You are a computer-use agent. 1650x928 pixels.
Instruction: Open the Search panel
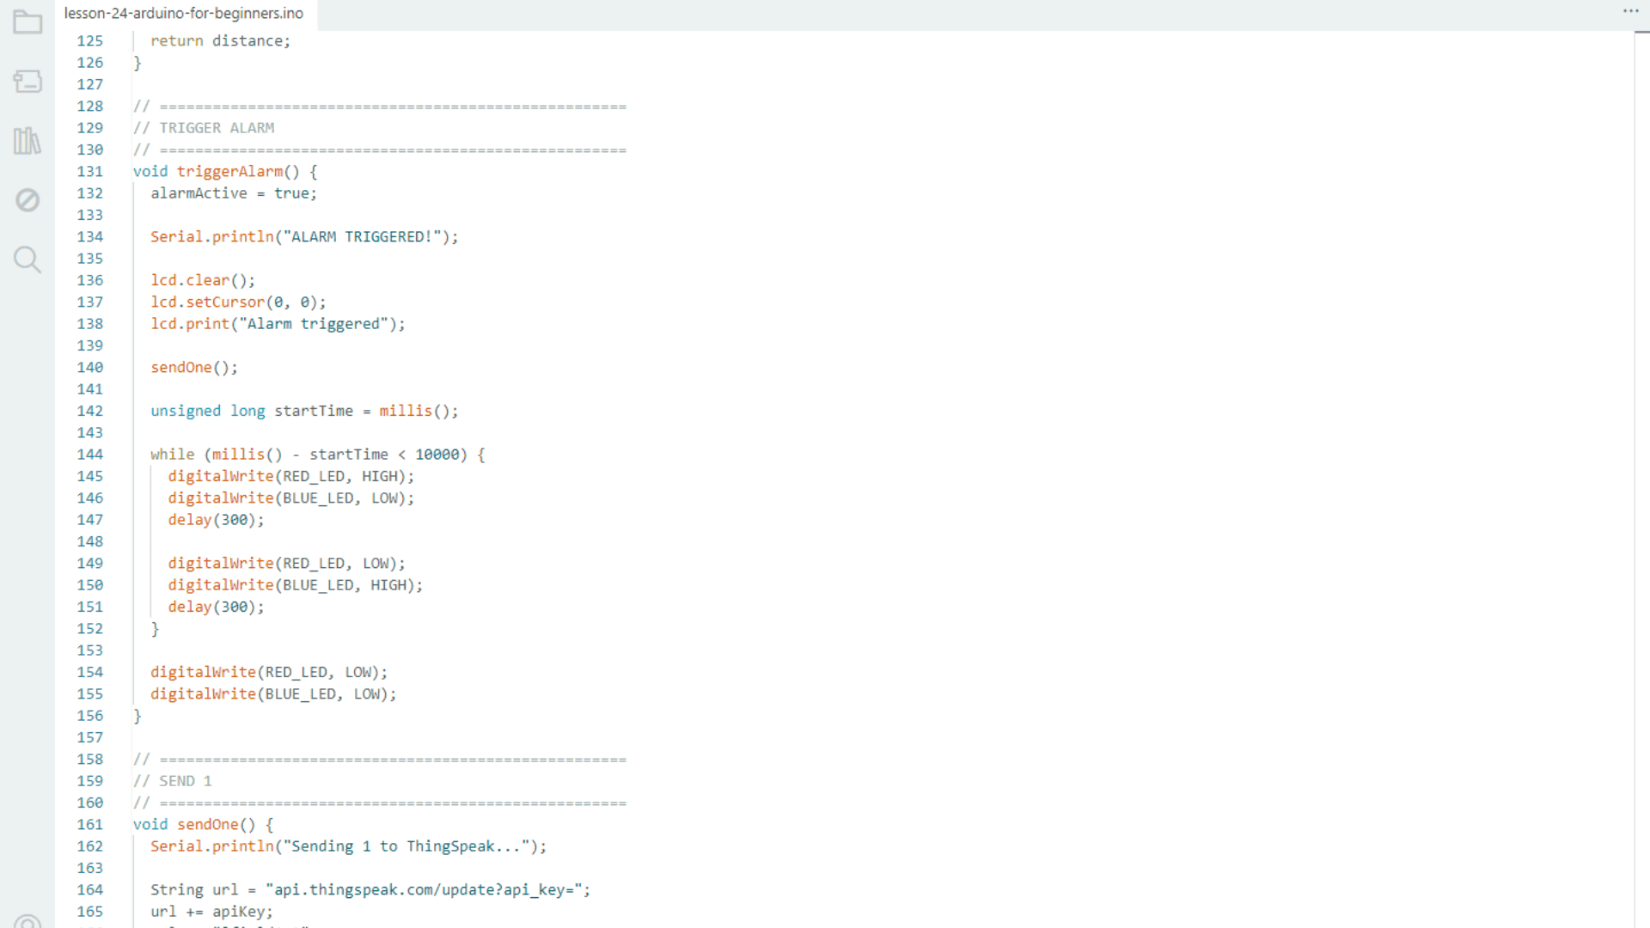tap(27, 259)
